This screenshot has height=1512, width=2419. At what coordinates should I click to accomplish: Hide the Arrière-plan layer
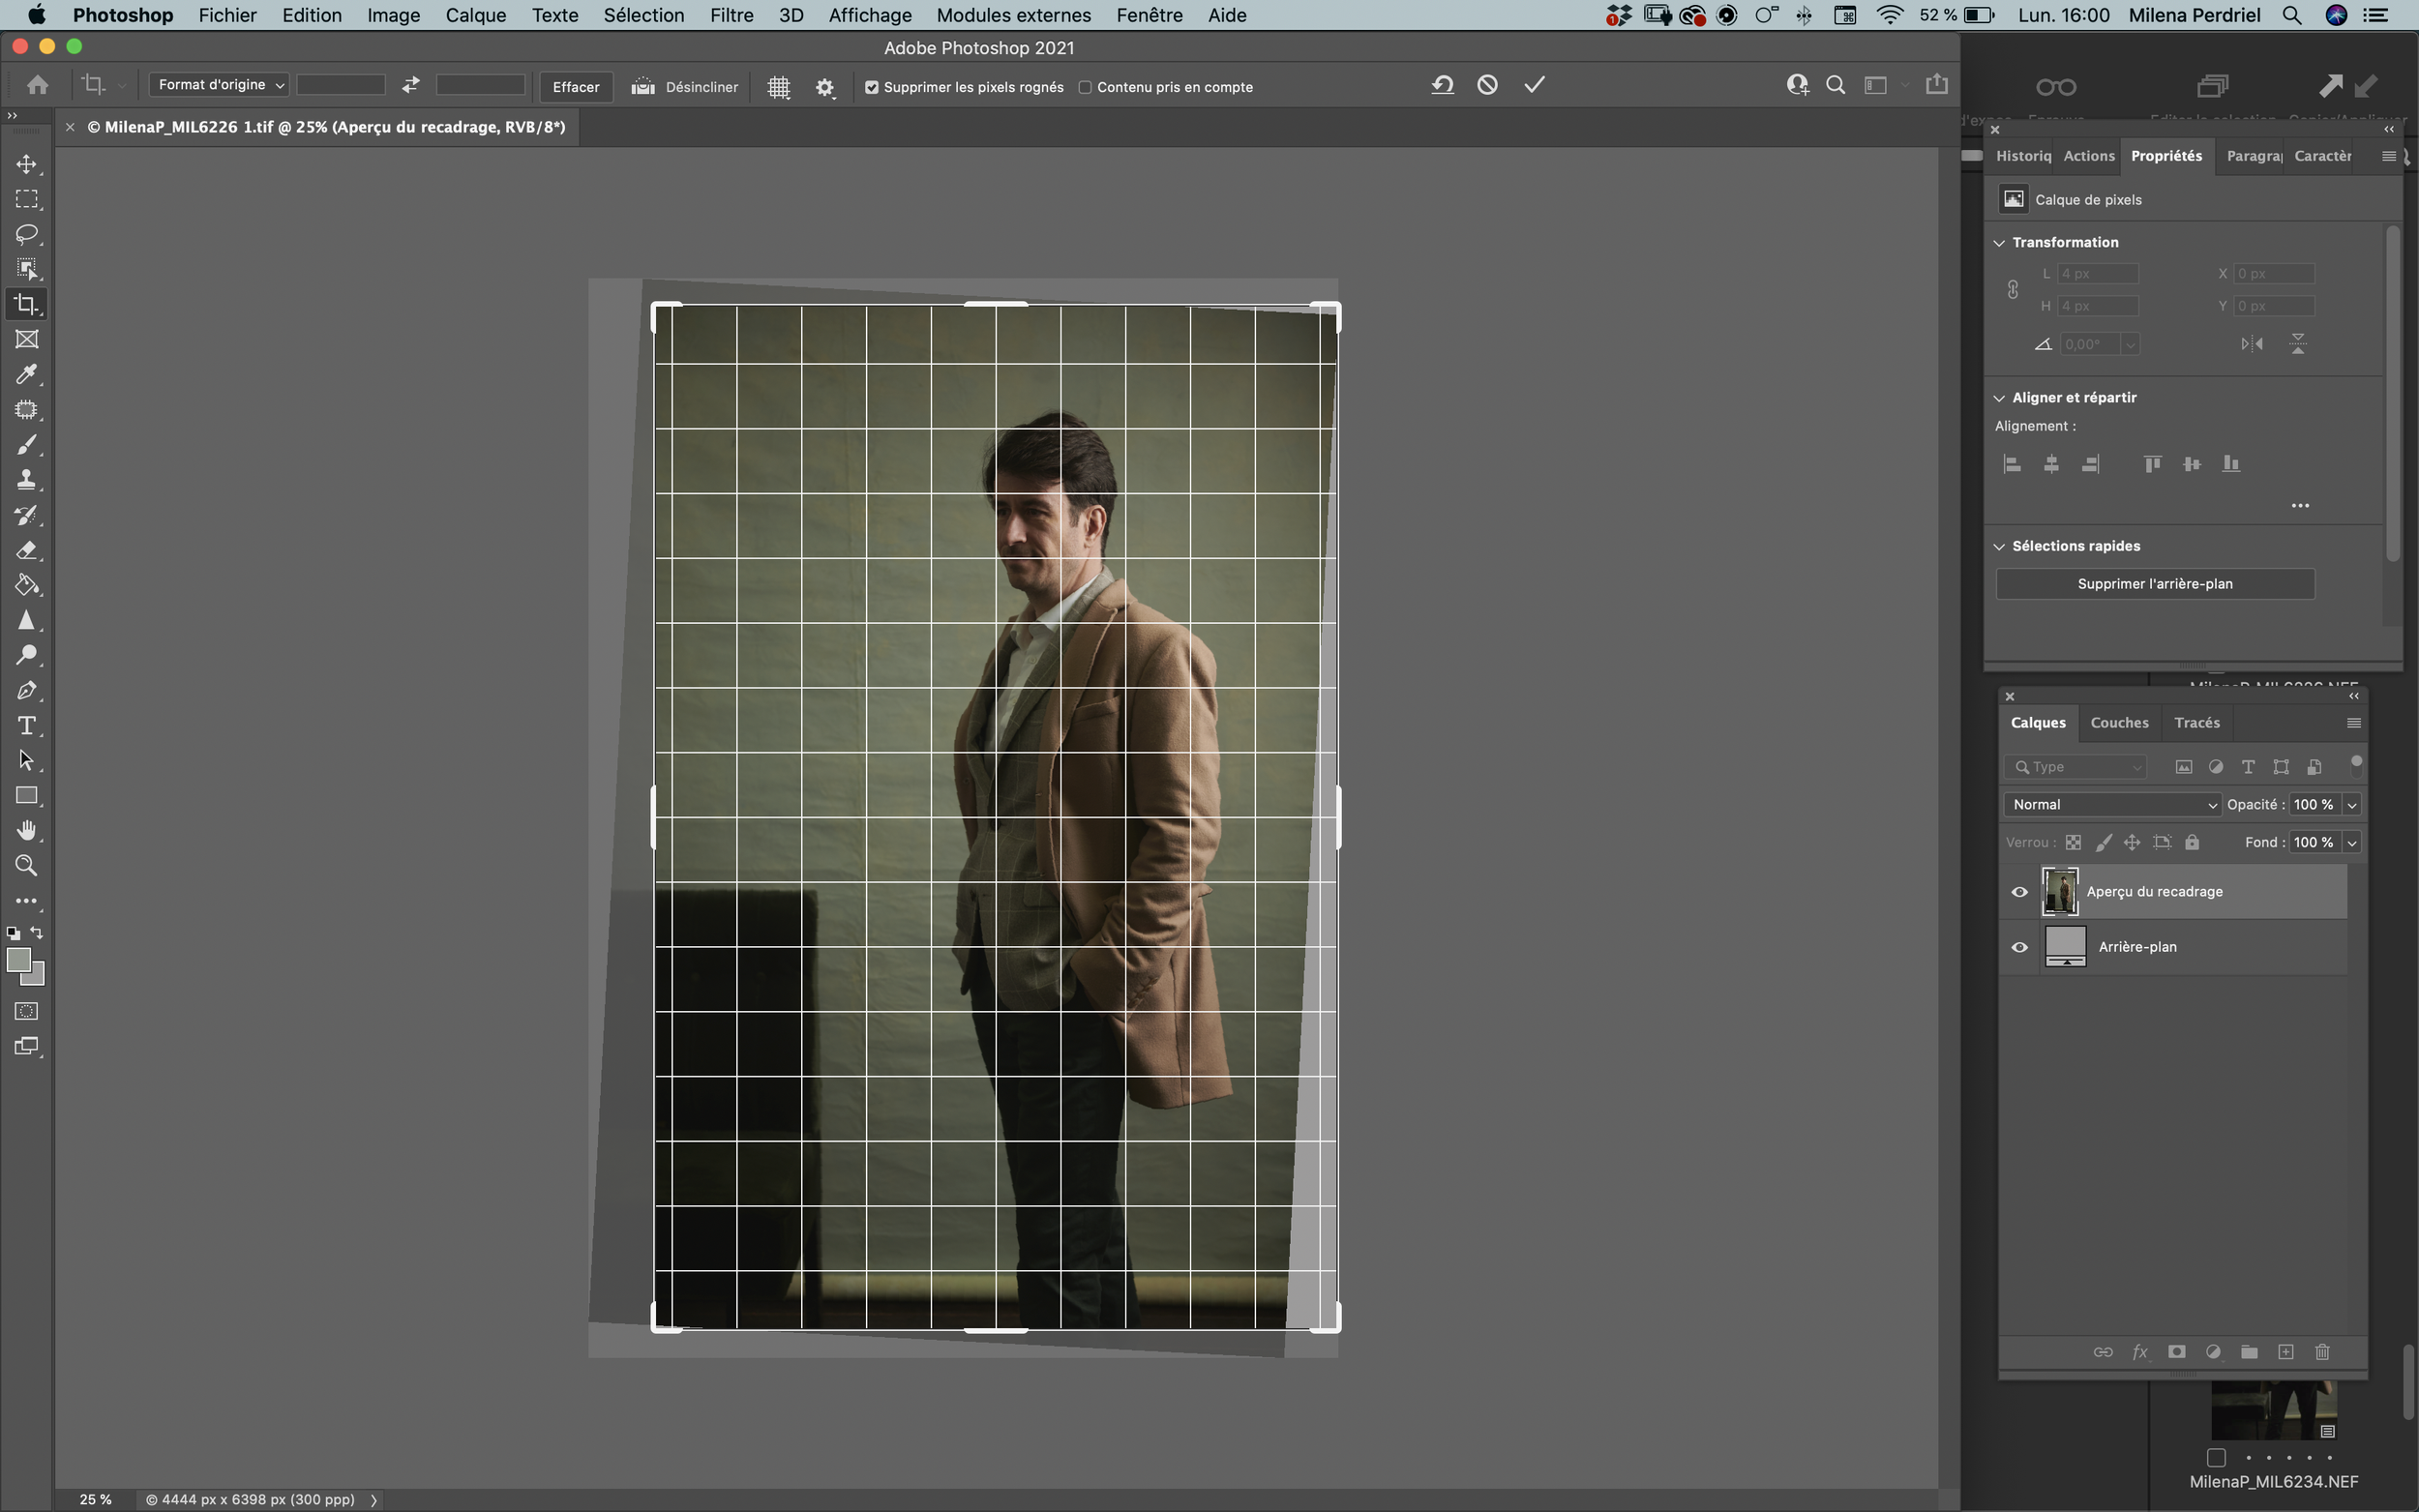[x=2020, y=946]
